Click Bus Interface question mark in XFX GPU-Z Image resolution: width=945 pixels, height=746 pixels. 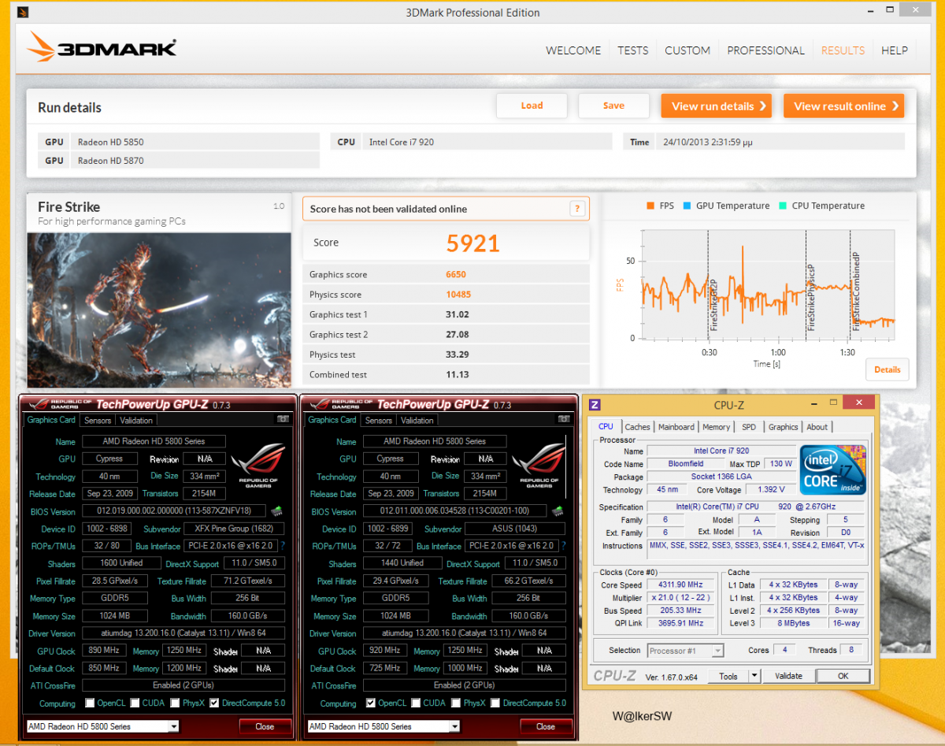(x=283, y=545)
